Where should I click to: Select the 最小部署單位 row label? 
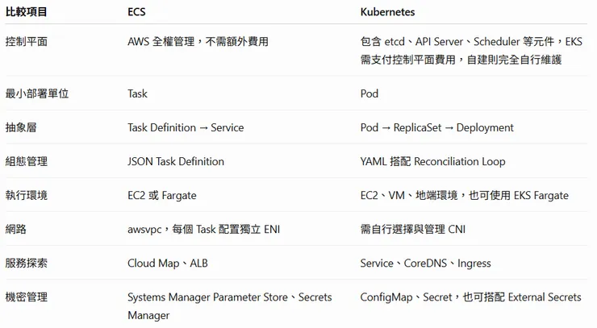[x=37, y=93]
